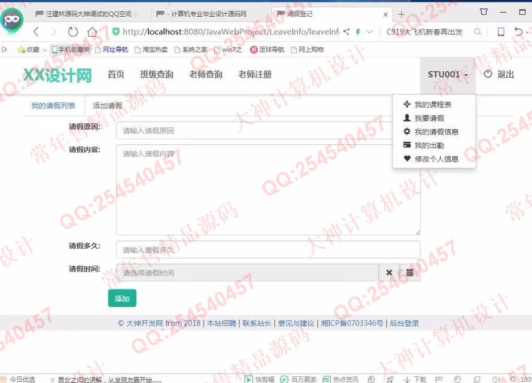
Task: Select 我的出勤 from user menu
Action: click(424, 145)
